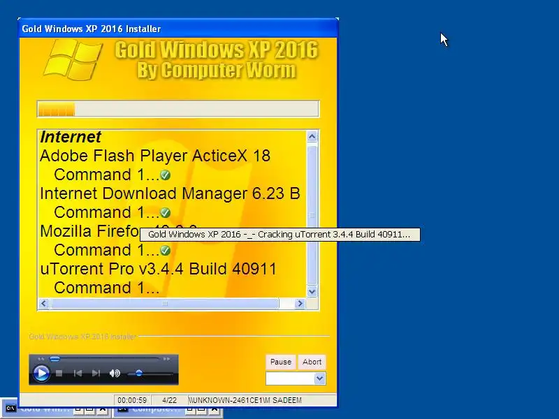Skip to next track in media player
Image resolution: width=559 pixels, height=419 pixels.
pyautogui.click(x=96, y=373)
